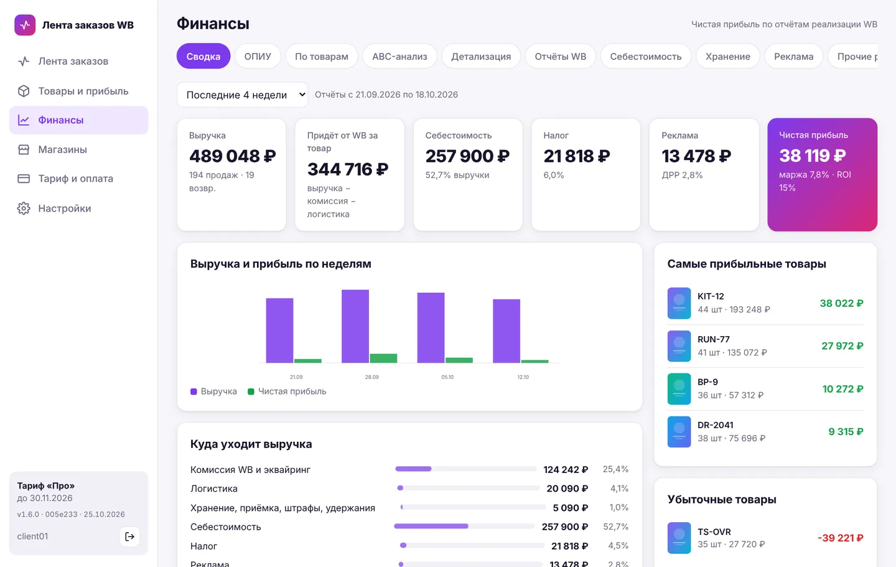Click the KIT-12 product thumbnail

pyautogui.click(x=679, y=303)
